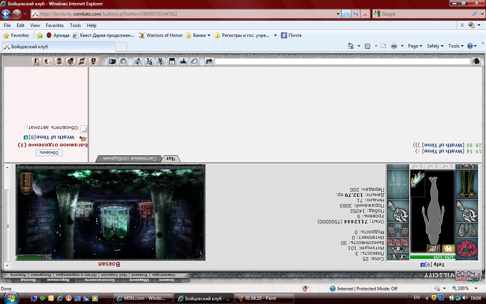
Task: Click the blue info icon next to Tefy
Action: click(423, 264)
